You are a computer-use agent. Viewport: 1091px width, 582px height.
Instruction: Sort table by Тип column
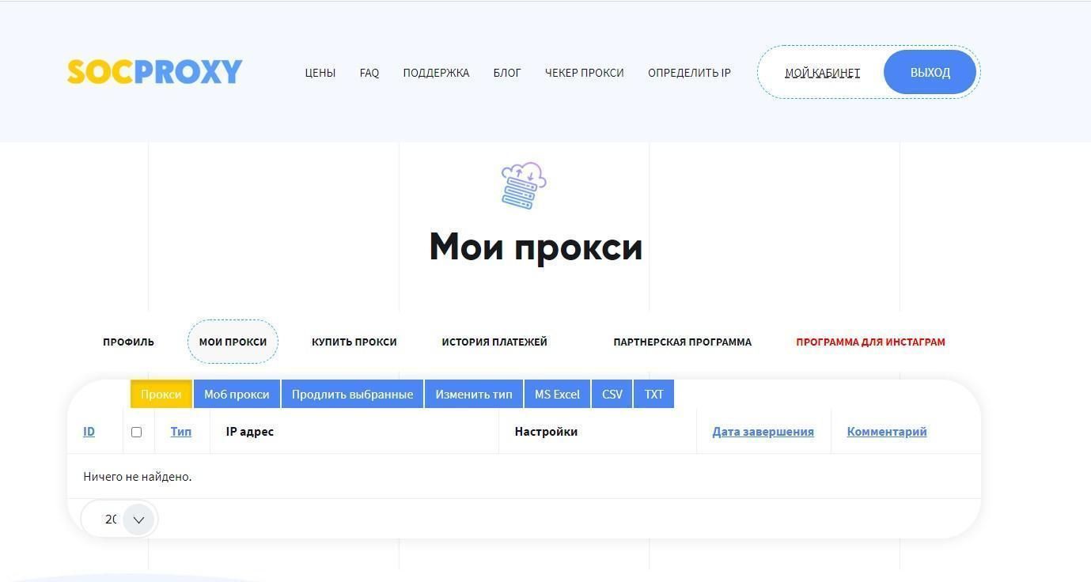pyautogui.click(x=181, y=431)
